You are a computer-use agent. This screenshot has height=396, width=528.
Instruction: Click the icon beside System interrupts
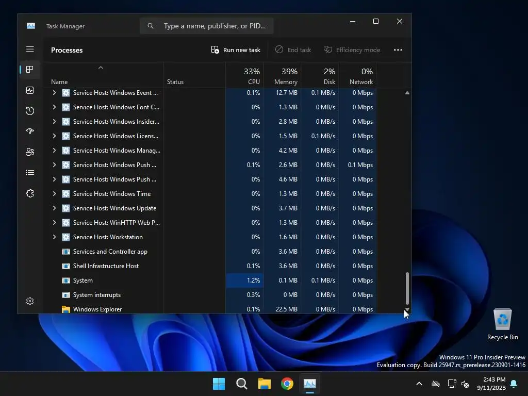[x=66, y=295]
